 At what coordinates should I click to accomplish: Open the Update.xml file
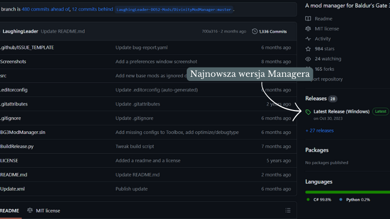(12, 189)
